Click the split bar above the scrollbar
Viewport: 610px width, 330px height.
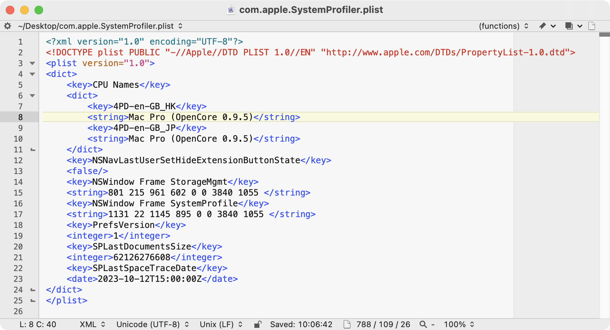tap(605, 35)
